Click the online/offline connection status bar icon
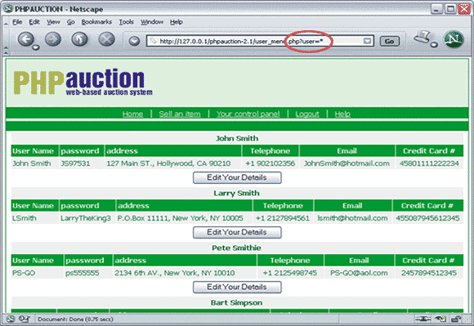Screen dimensions: 474x326 (x=423, y=319)
